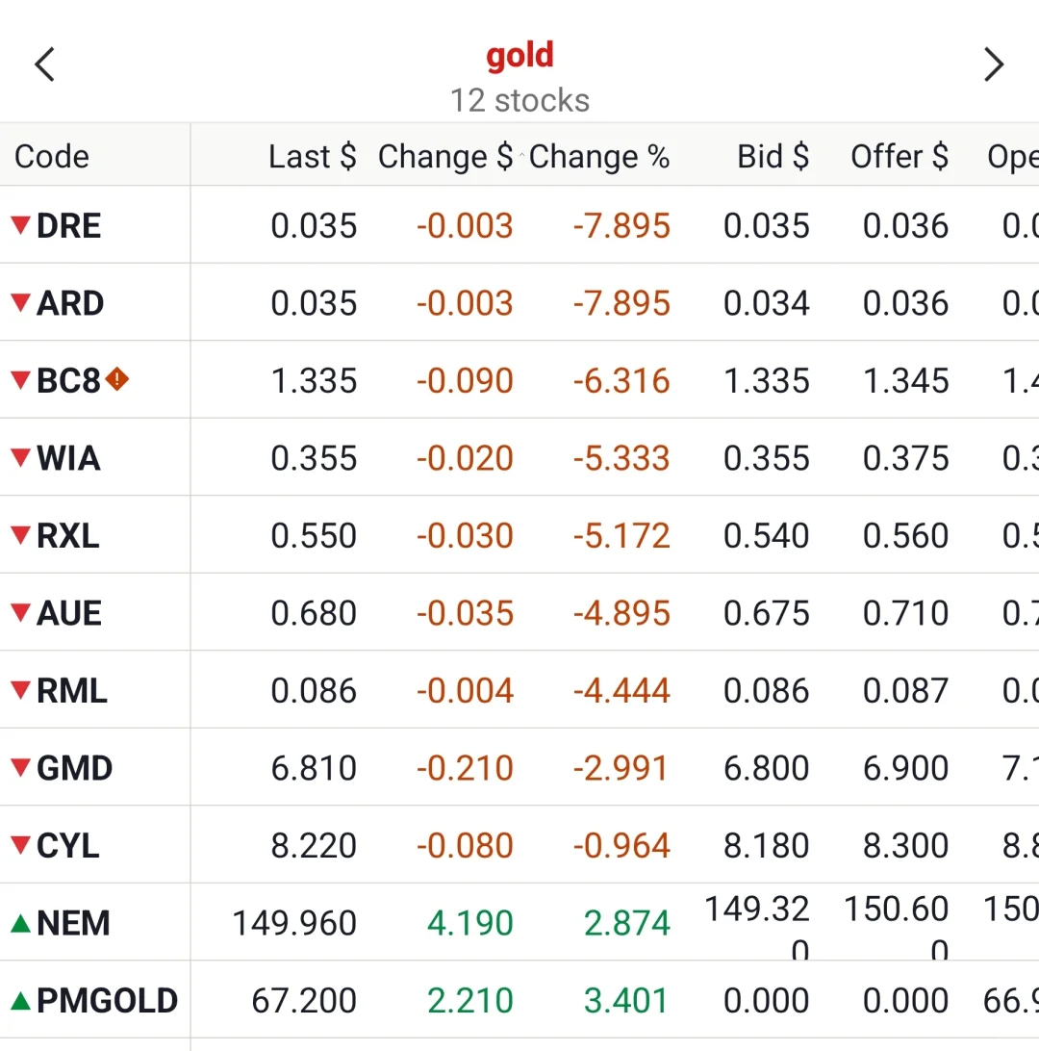The image size is (1039, 1051).
Task: Open the GMD stock code
Action: 74,768
